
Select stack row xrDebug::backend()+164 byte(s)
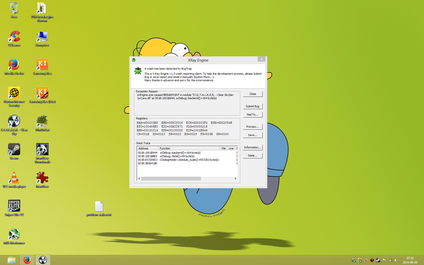(187, 153)
